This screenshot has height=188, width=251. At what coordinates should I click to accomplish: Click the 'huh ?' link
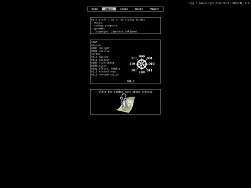tap(131, 81)
